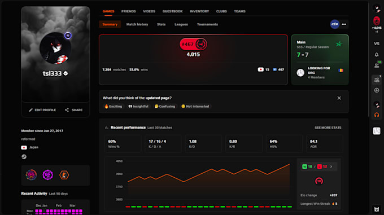
Task: Click the first colorful GG badge
Action: pos(31,175)
